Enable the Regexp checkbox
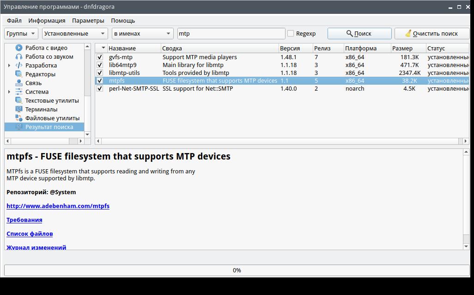Image resolution: width=474 pixels, height=295 pixels. click(291, 34)
